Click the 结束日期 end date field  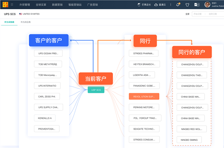click(x=213, y=14)
